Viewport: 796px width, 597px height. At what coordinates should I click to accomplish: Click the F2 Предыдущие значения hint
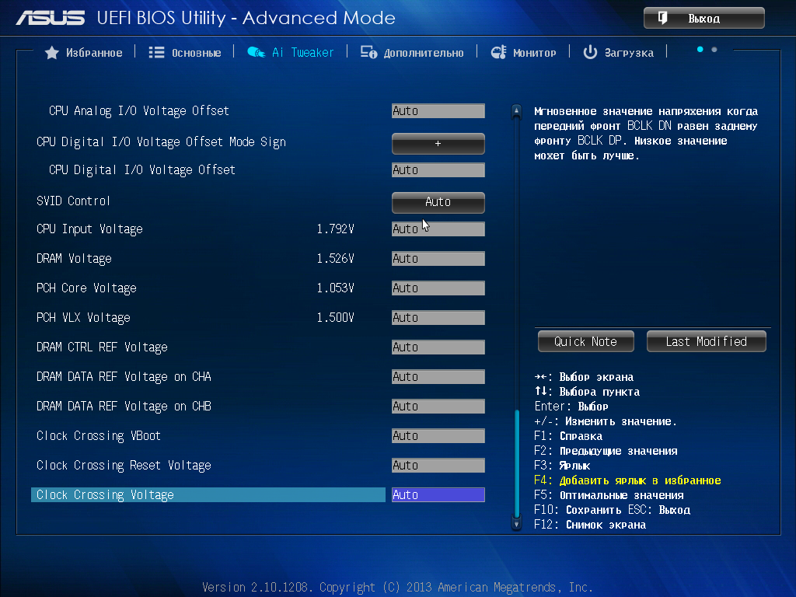point(606,451)
